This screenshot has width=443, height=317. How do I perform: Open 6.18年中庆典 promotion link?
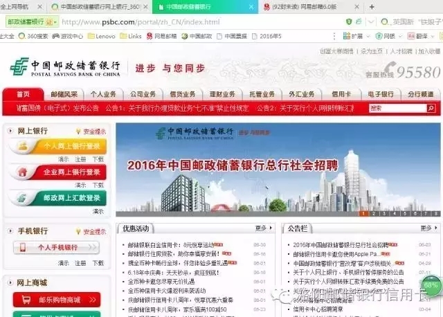click(x=173, y=273)
